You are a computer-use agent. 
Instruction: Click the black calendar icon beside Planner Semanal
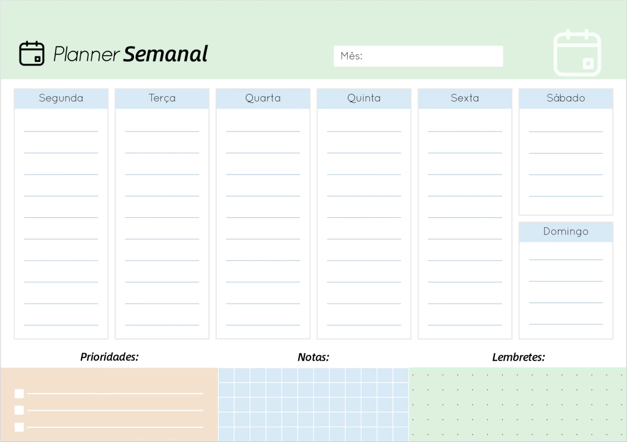[32, 53]
